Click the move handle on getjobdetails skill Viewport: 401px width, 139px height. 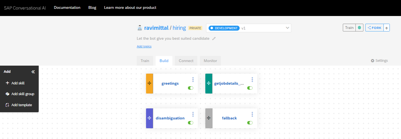[x=209, y=83]
